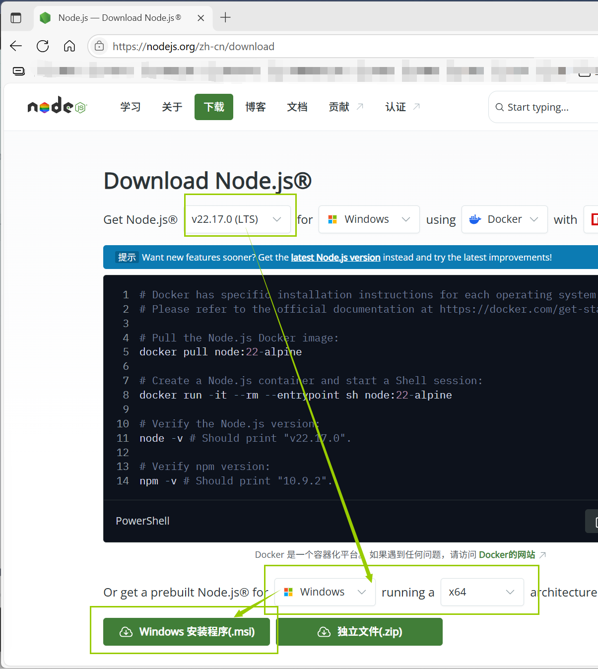The height and width of the screenshot is (669, 598).
Task: Click the search magnifier icon
Action: (x=499, y=107)
